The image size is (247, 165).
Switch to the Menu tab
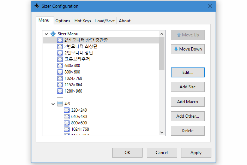tap(44, 20)
